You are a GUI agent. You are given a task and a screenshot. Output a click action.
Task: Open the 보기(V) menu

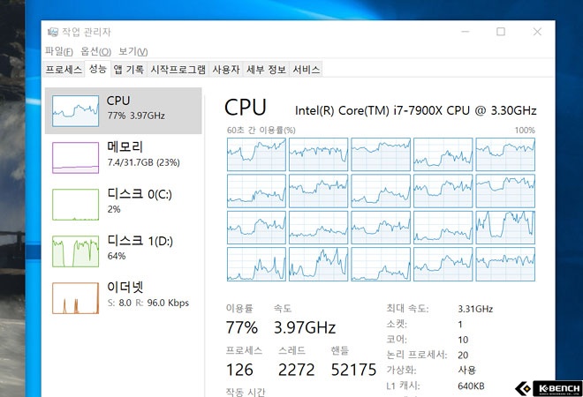(x=133, y=51)
